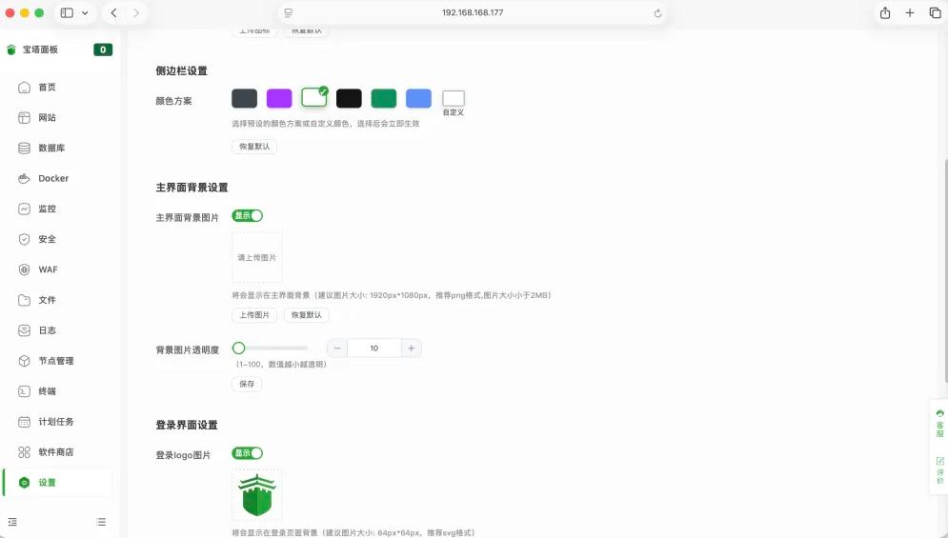Click 保存 under background transparency
The width and height of the screenshot is (948, 538).
(x=247, y=384)
